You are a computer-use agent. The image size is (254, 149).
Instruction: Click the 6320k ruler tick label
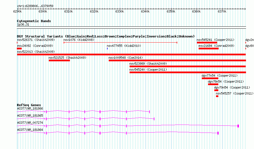tap(94, 11)
